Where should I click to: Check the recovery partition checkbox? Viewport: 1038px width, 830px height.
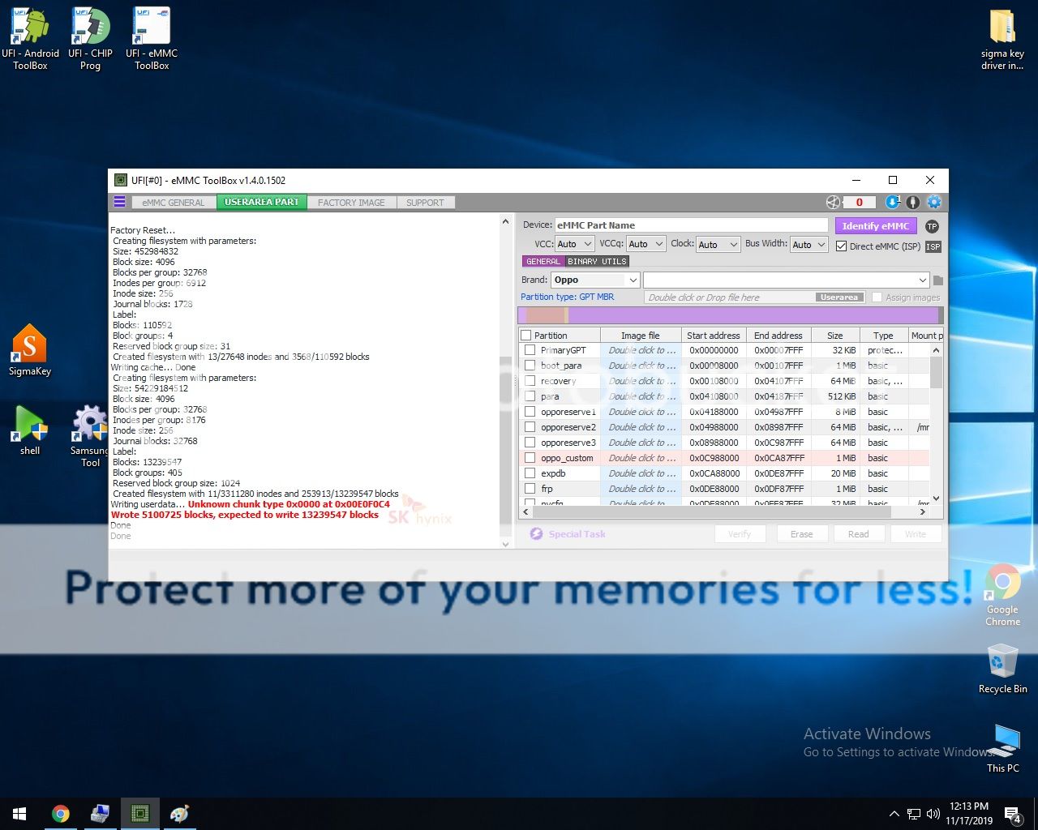tap(530, 381)
